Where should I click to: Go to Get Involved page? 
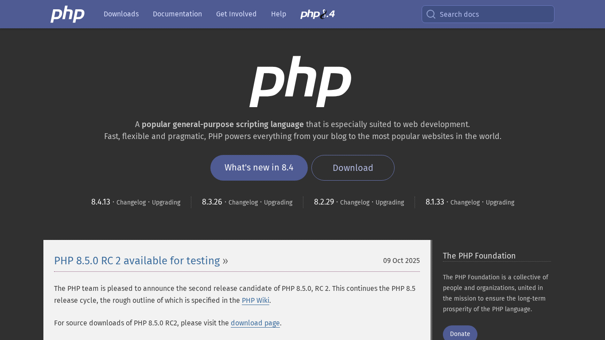click(x=236, y=14)
